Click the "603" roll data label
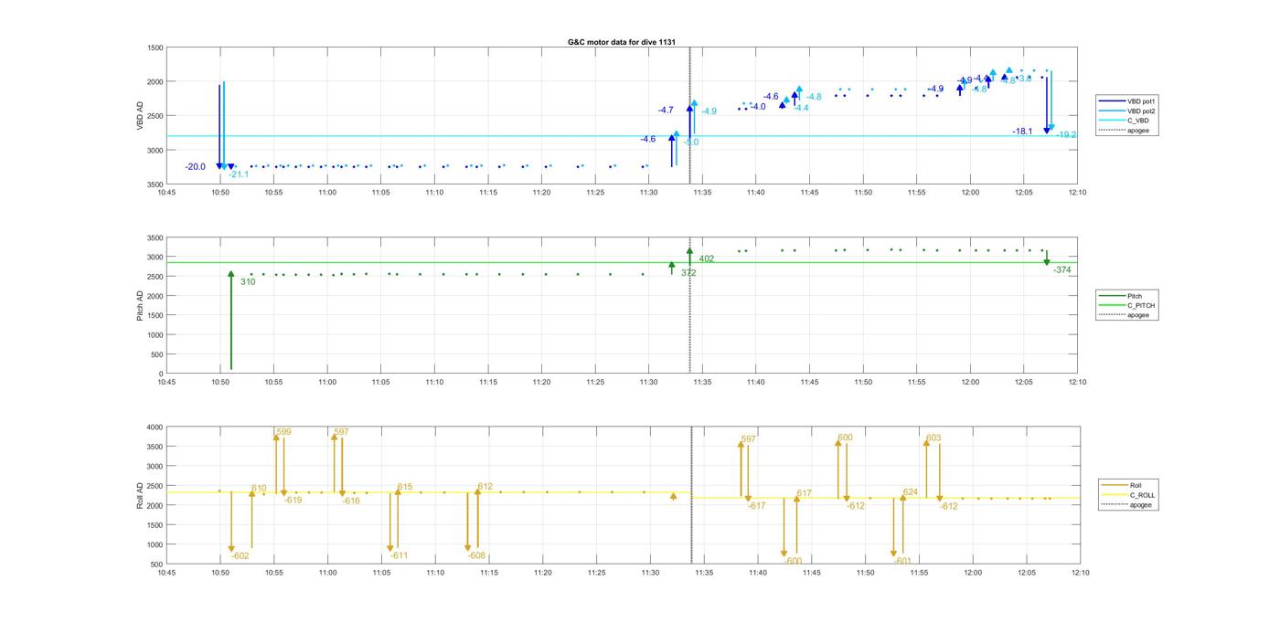The height and width of the screenshot is (633, 1280). pos(933,438)
